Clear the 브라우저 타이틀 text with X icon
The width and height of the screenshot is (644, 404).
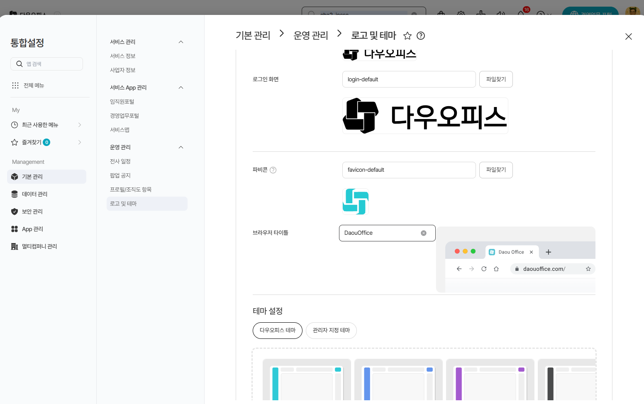(x=424, y=233)
